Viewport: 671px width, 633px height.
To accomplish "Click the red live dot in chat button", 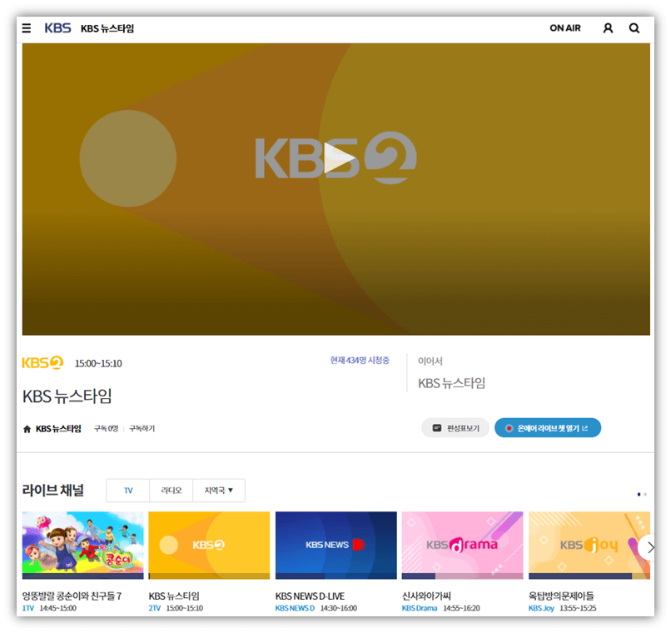I will tap(509, 427).
